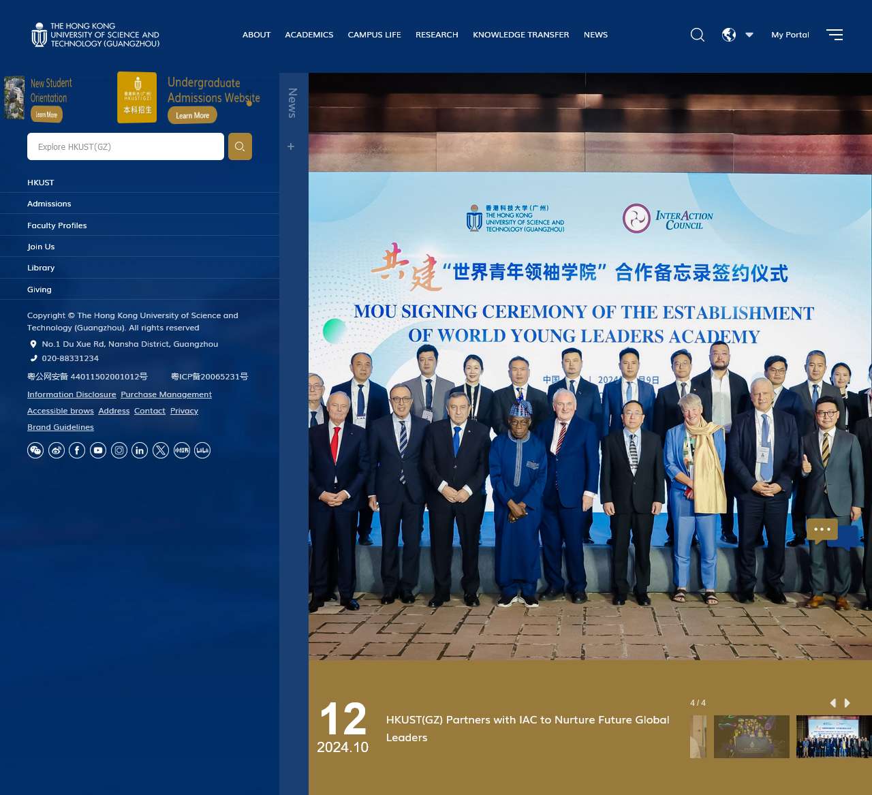Click address No.1 Du Xue Rd, Nansha District
Screen dimensions: 872x795
click(130, 344)
